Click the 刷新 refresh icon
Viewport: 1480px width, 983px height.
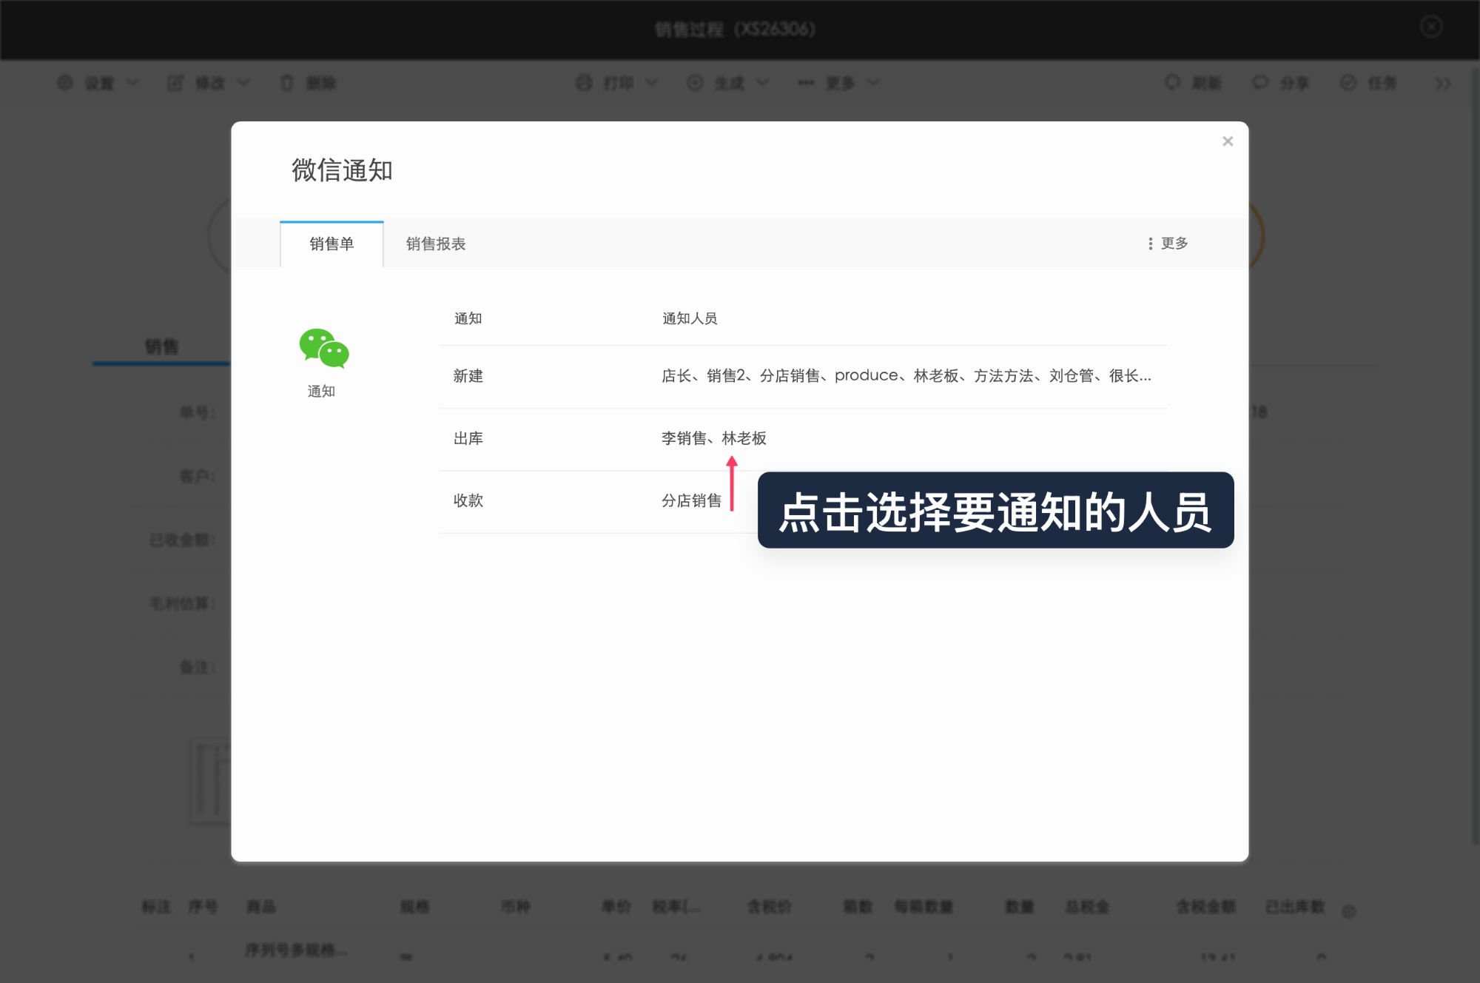pyautogui.click(x=1171, y=83)
